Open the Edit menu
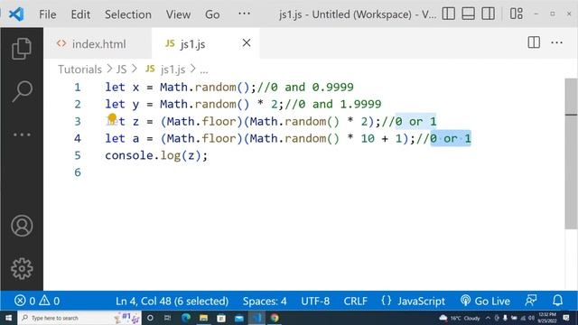Screen dimensions: 578x325 tap(80, 14)
